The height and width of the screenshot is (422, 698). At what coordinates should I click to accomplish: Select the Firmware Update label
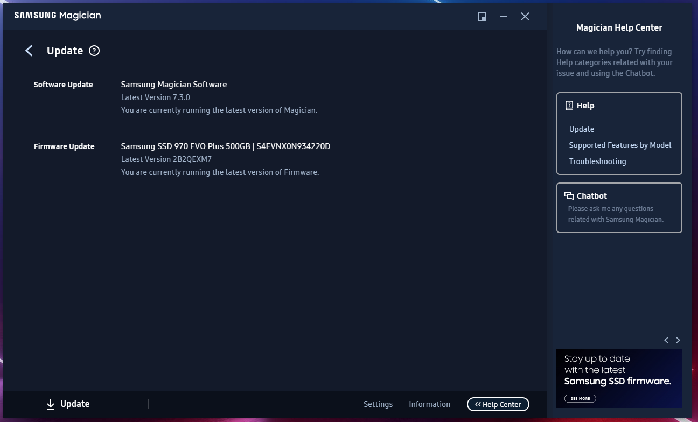tap(64, 146)
